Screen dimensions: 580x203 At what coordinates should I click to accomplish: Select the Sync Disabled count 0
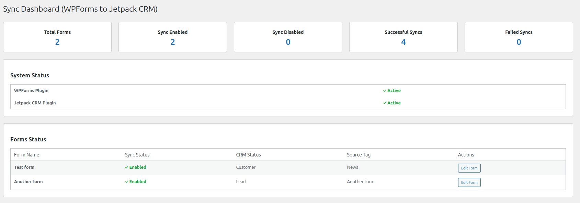(288, 42)
